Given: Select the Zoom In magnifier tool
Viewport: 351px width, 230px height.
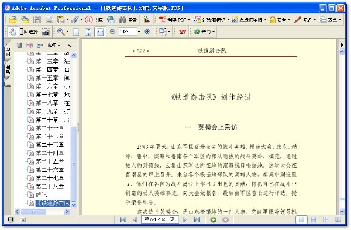Looking at the screenshot, I should coord(61,32).
